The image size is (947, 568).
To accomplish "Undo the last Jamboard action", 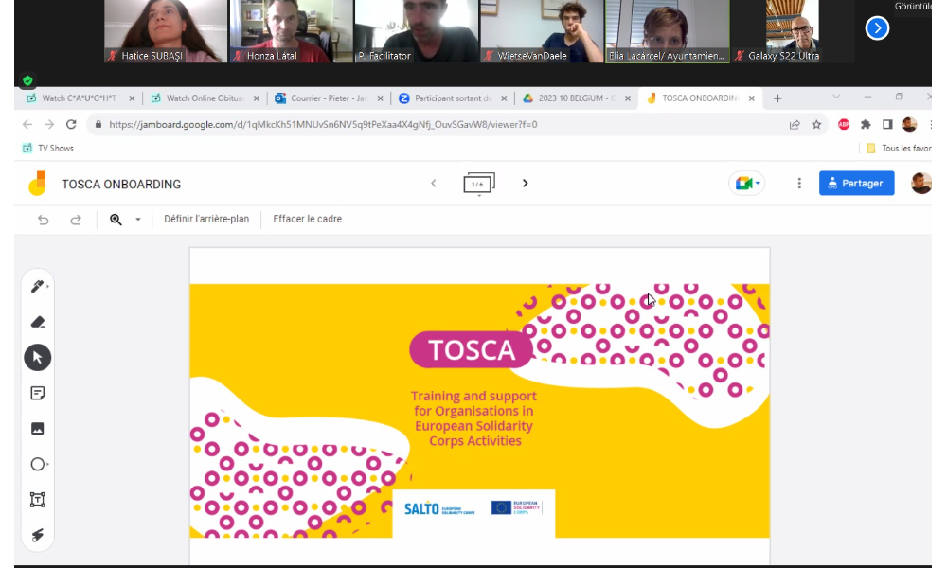I will pos(43,219).
